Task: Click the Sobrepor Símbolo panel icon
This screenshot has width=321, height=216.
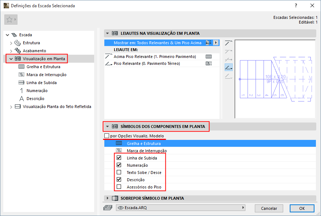Action: point(115,198)
